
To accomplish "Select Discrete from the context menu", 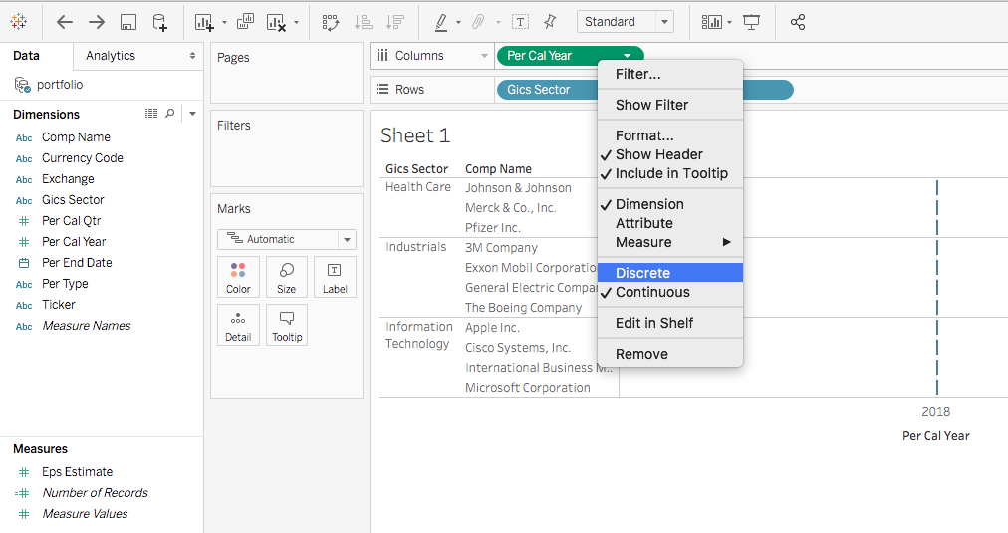I will [642, 273].
